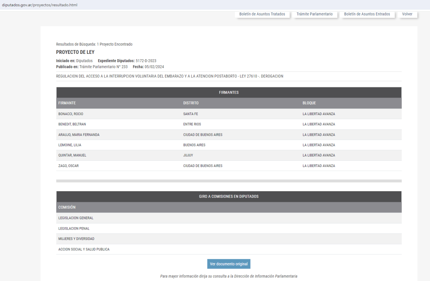Open Boletín de Asuntos Entrados

367,14
